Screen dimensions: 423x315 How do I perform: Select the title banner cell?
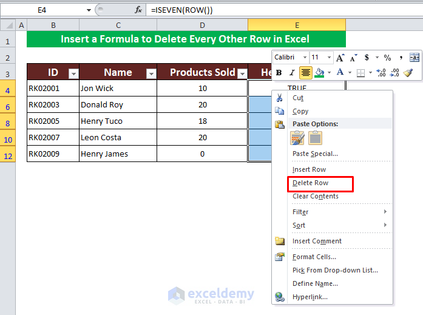pyautogui.click(x=186, y=39)
